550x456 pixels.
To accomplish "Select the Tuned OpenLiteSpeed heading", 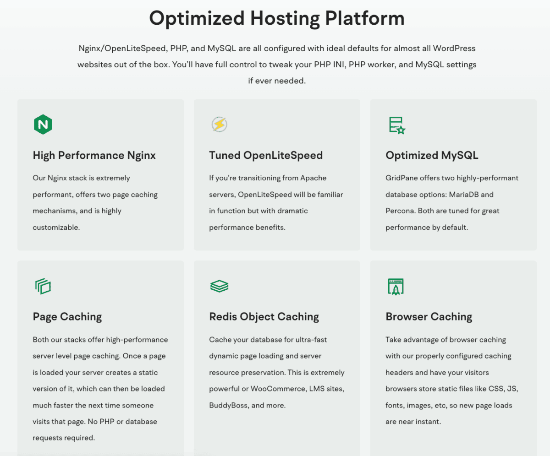I will click(x=266, y=156).
